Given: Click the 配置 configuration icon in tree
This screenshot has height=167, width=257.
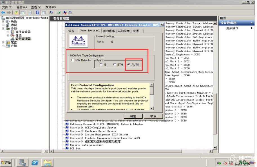Looking at the screenshot, I should coord(8,42).
